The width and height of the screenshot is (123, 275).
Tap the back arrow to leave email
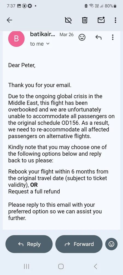(9, 20)
